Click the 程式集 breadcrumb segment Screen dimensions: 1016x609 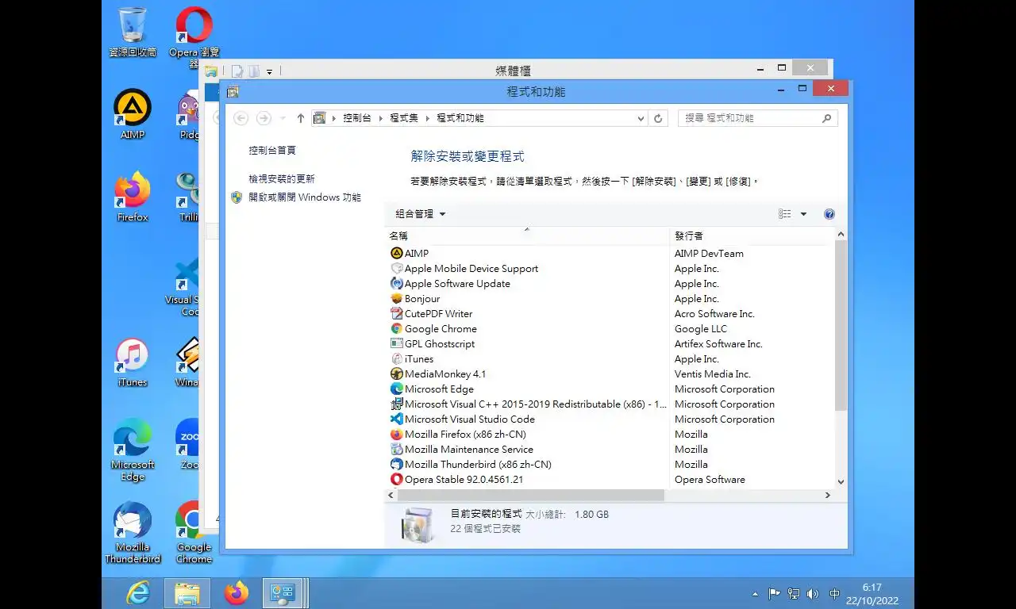click(x=403, y=118)
